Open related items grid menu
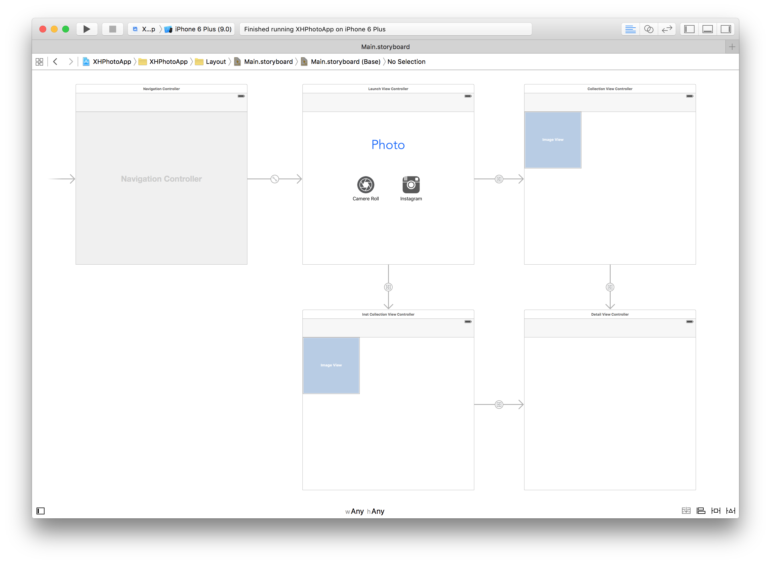This screenshot has width=771, height=564. click(39, 62)
